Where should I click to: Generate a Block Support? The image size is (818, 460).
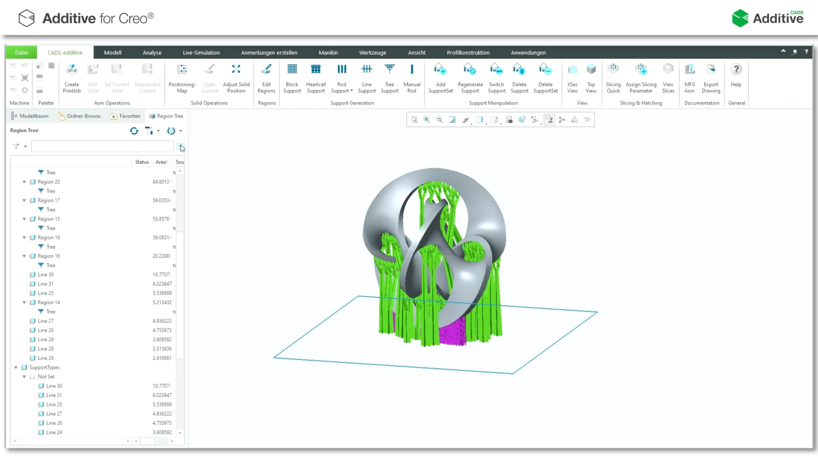292,78
